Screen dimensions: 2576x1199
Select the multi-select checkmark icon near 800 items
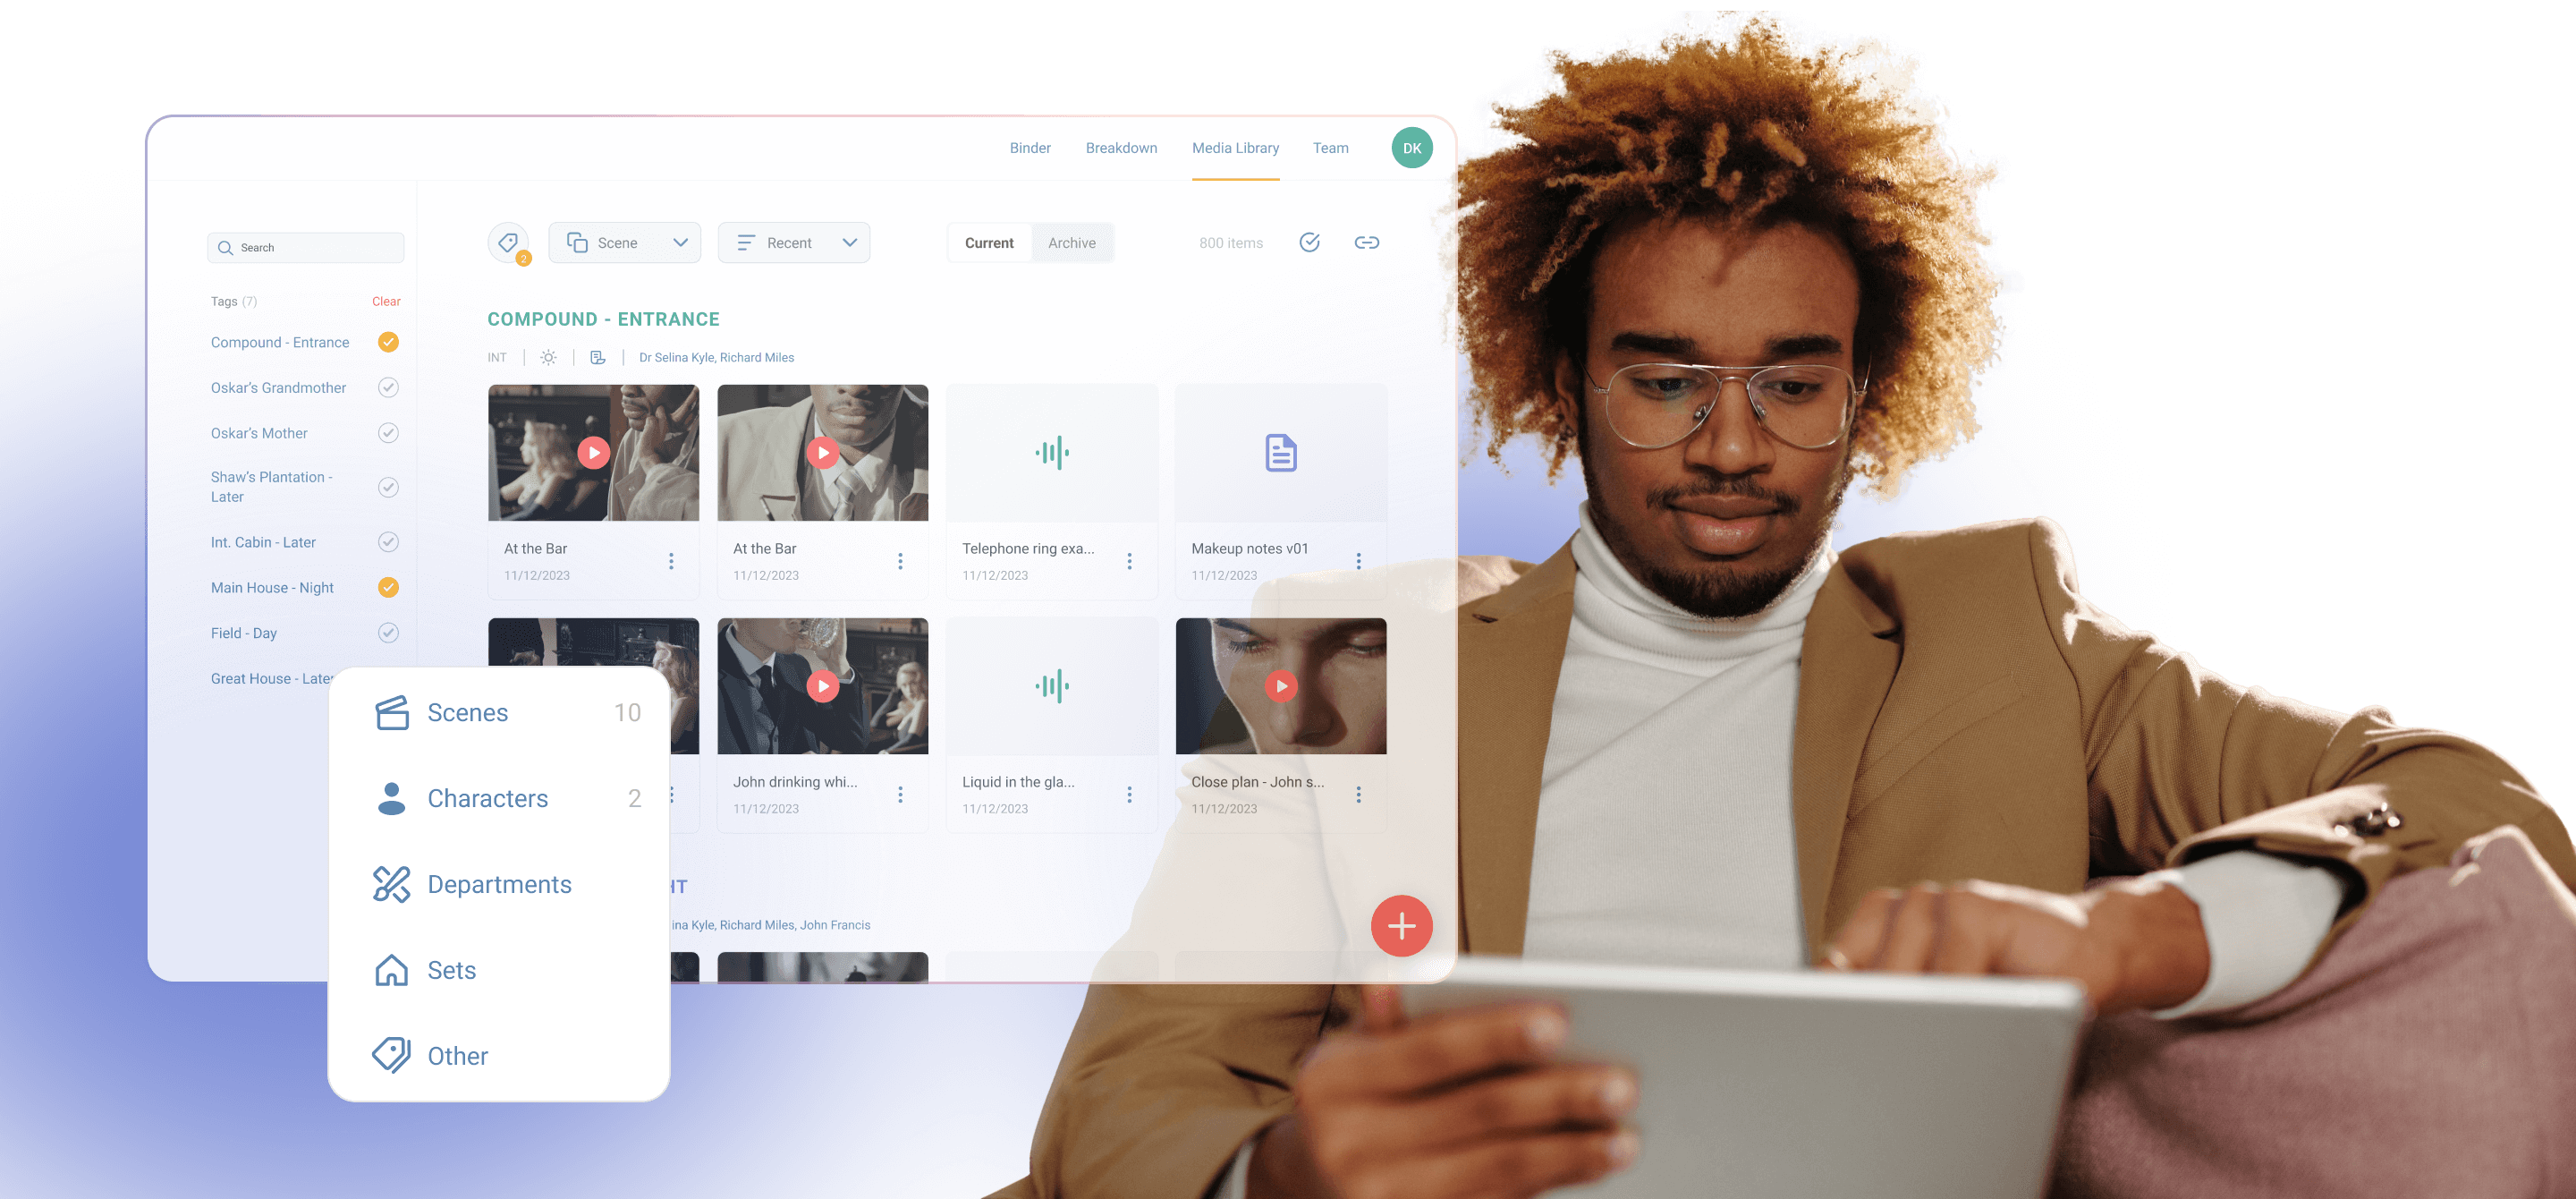[1310, 242]
